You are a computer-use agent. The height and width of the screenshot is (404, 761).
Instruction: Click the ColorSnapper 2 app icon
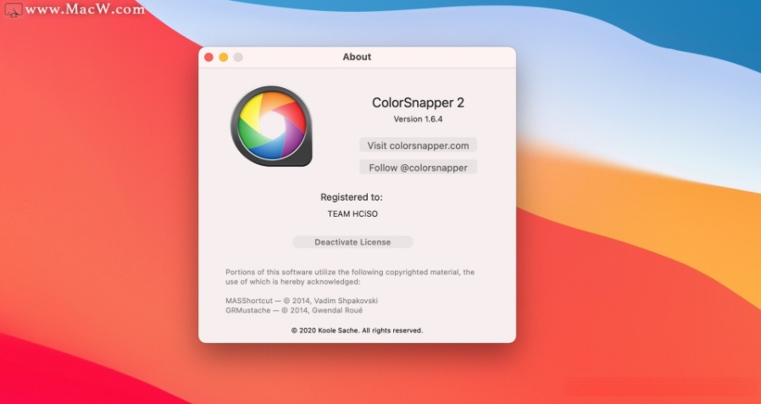coord(271,126)
